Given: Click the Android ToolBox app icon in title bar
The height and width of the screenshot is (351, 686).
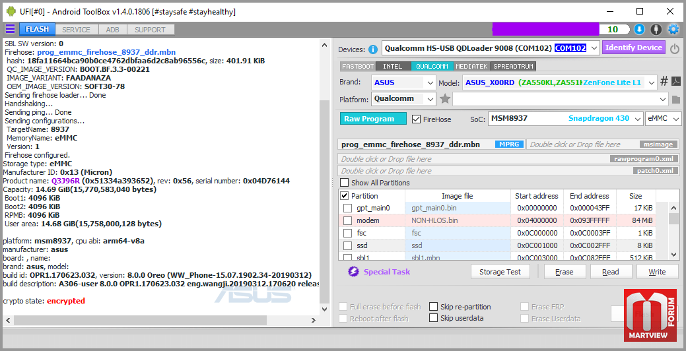Looking at the screenshot, I should (11, 11).
